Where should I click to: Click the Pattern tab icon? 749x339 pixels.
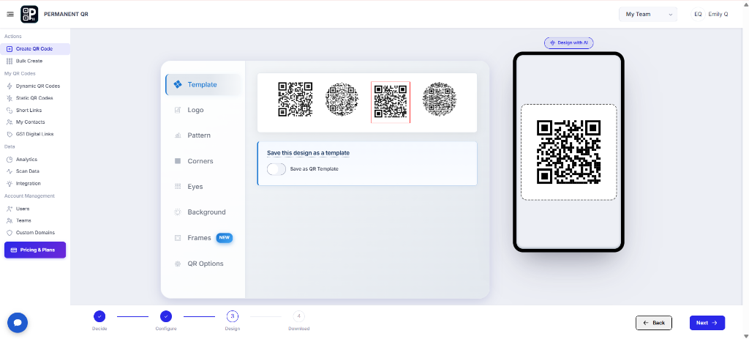pyautogui.click(x=178, y=135)
